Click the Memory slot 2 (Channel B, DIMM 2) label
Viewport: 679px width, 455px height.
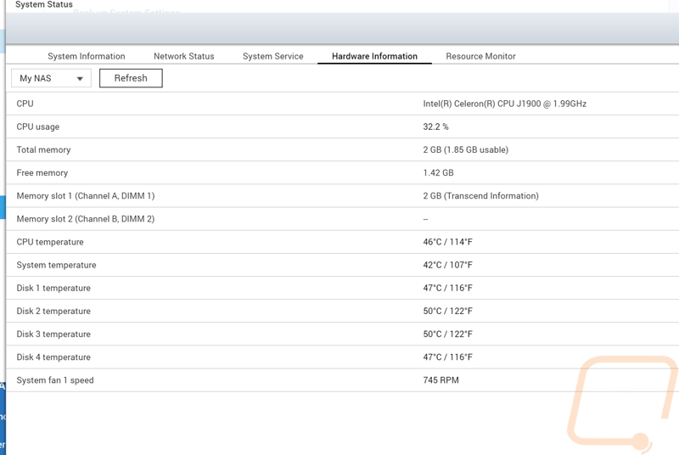(x=86, y=219)
